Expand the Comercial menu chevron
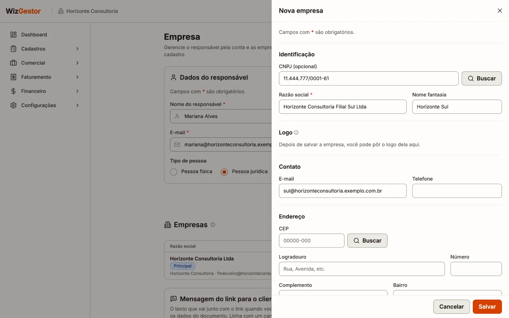This screenshot has height=318, width=509. pyautogui.click(x=77, y=63)
